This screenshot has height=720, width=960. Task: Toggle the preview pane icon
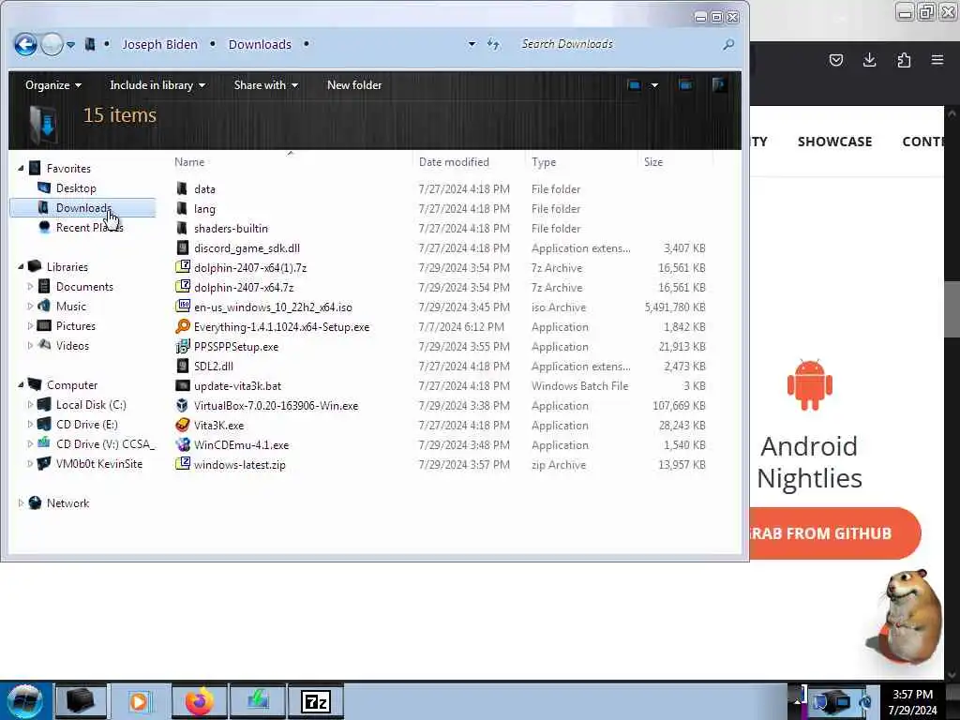click(685, 85)
